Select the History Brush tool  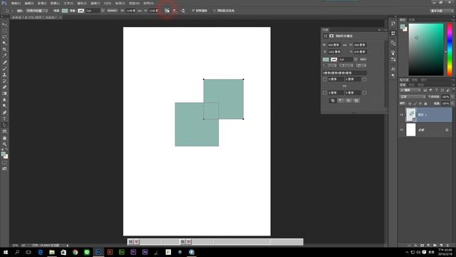4,81
